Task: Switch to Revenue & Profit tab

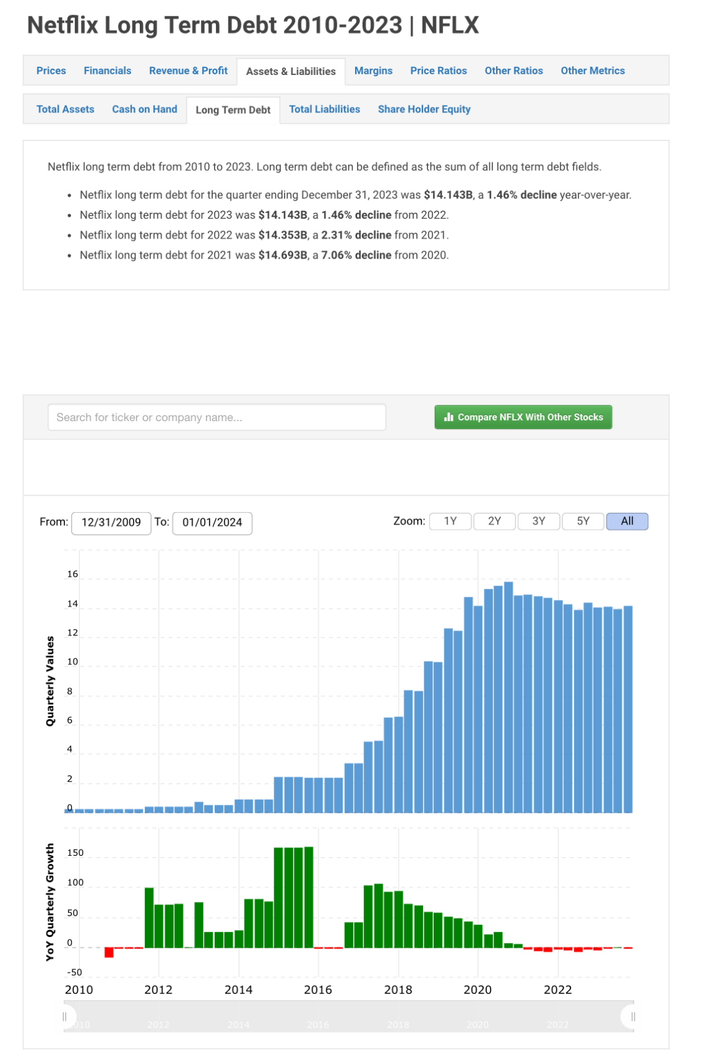Action: [x=188, y=71]
